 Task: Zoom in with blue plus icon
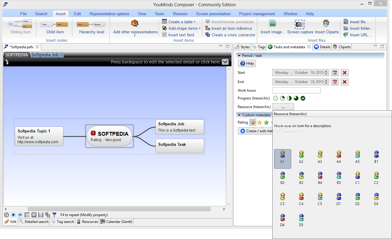(x=13, y=215)
